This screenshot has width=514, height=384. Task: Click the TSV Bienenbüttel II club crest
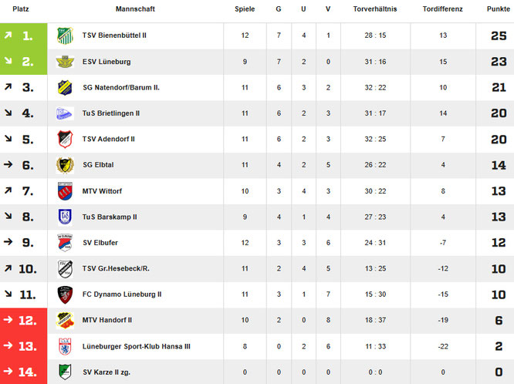[64, 35]
